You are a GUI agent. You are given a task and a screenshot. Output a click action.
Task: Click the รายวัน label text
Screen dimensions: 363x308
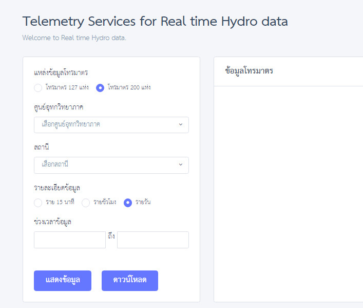click(143, 202)
